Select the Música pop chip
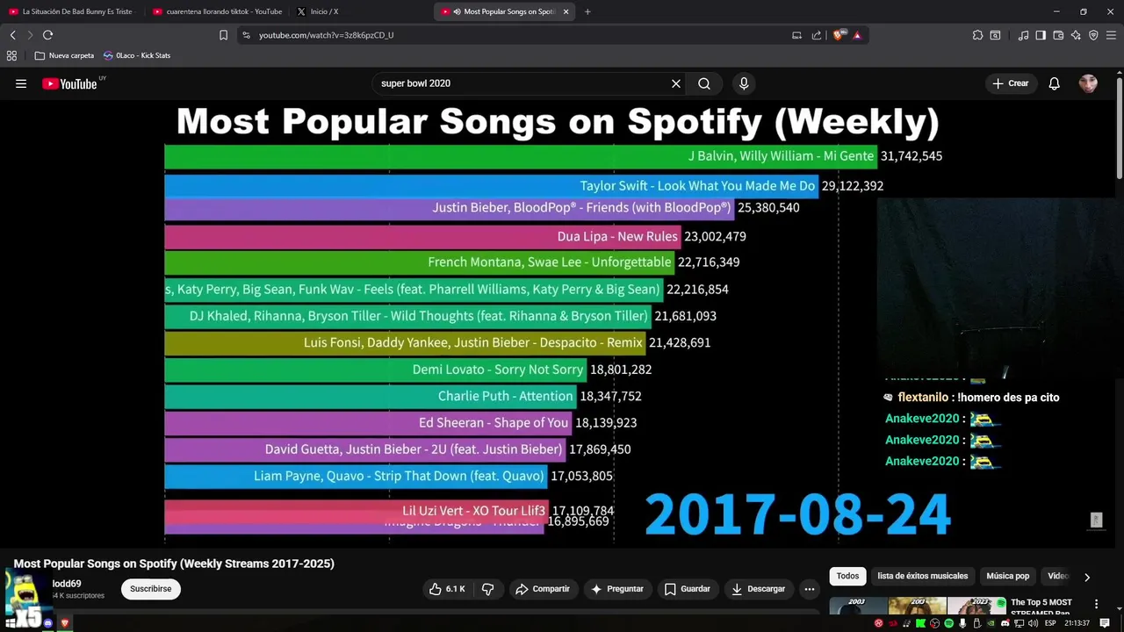The width and height of the screenshot is (1124, 632). [1007, 576]
